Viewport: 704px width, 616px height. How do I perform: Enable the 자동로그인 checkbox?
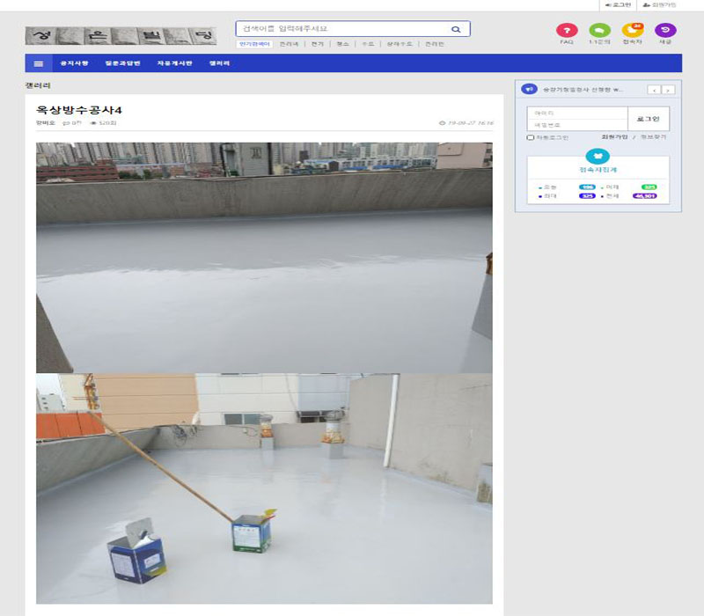531,137
